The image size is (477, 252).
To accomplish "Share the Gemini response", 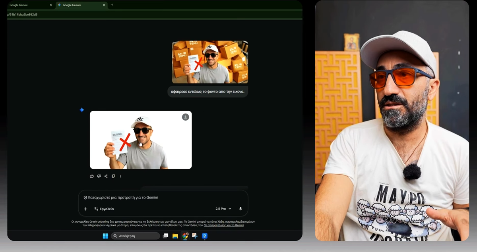I will coord(106,176).
